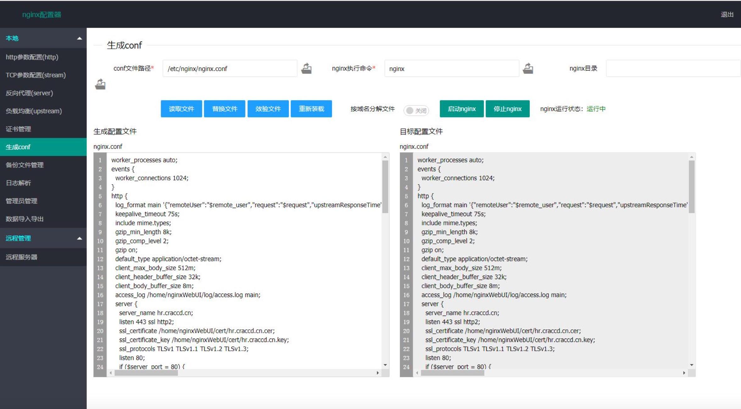741x409 pixels.
Task: Open 反向代理(server) menu item
Action: click(x=29, y=93)
